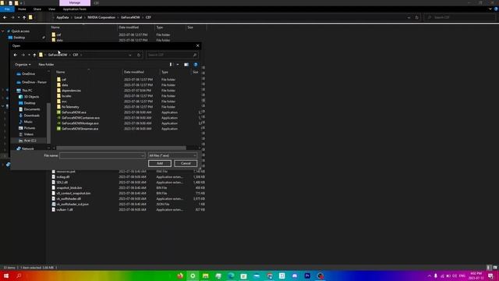Open the Share ribbon tab in Explorer
Viewport: 499px width, 281px height.
coord(37,9)
